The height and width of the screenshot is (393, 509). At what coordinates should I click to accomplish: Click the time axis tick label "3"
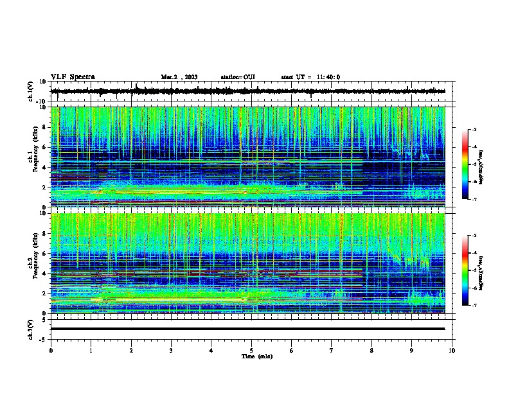click(x=171, y=350)
